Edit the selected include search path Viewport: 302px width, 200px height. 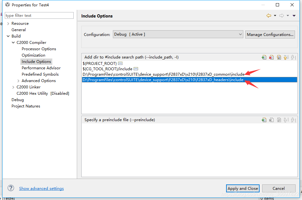coord(279,57)
